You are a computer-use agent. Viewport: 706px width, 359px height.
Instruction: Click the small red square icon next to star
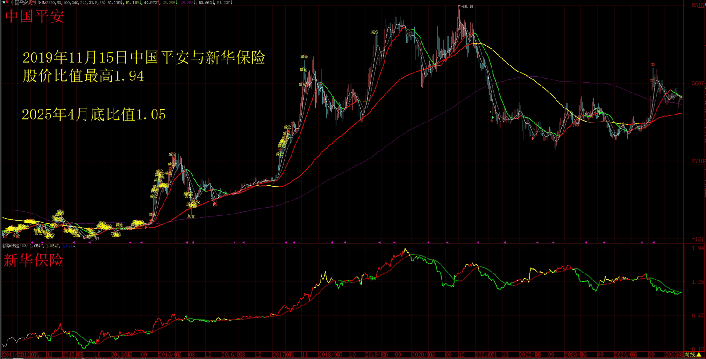[7, 2]
